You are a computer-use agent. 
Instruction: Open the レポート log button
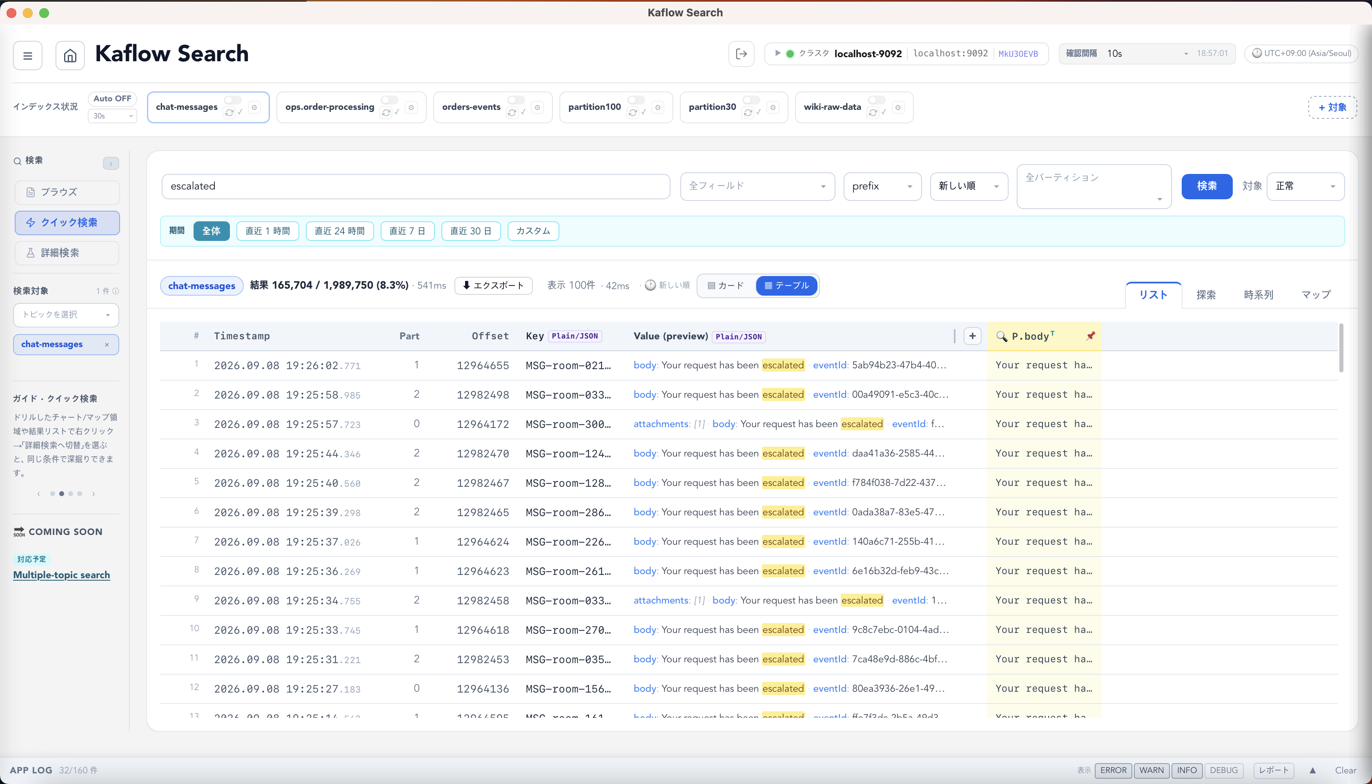click(1274, 771)
